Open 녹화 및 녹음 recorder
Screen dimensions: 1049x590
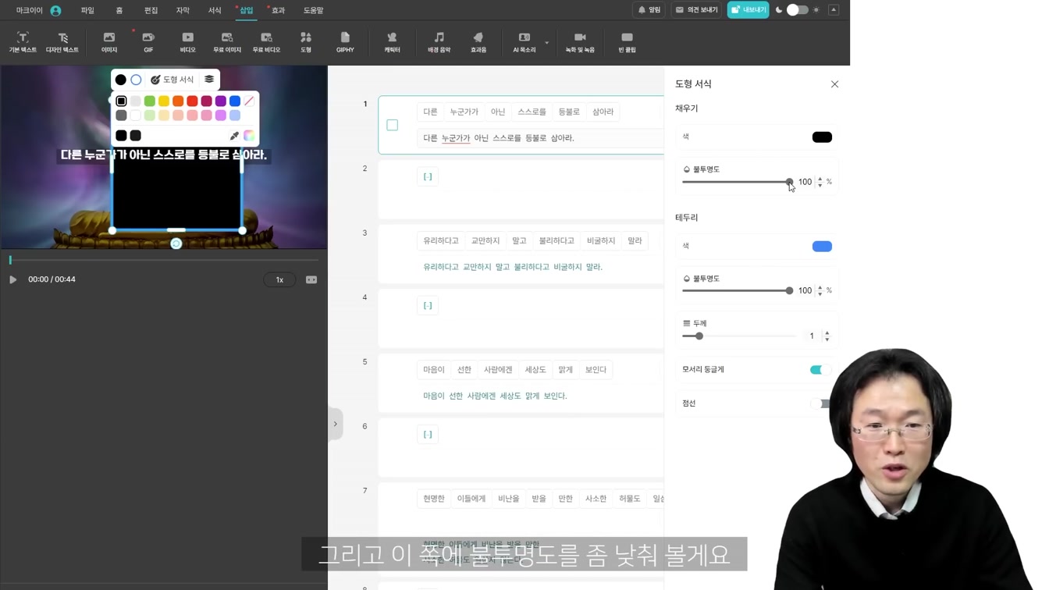[x=580, y=42]
